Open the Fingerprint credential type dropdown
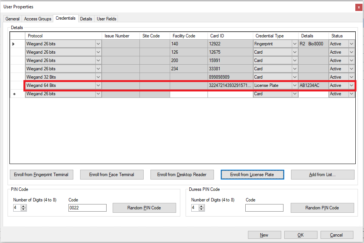The height and width of the screenshot is (243, 364). pyautogui.click(x=295, y=44)
